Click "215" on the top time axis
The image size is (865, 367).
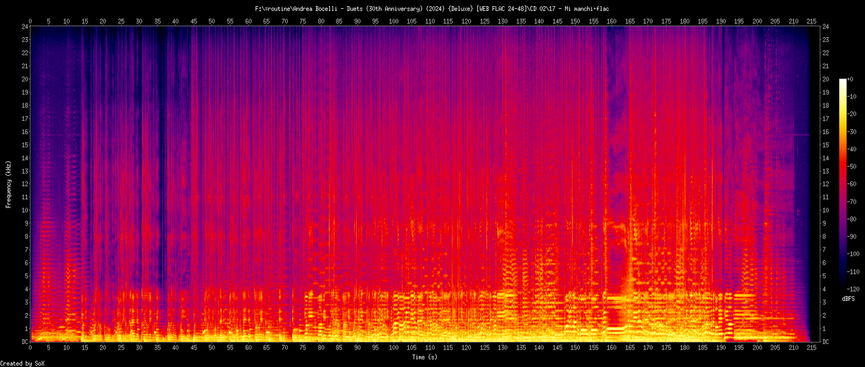[x=811, y=22]
